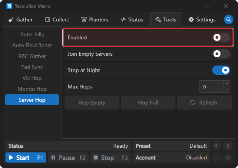Click the Hop Full button
Viewport: 238px width, 168px height.
click(x=148, y=103)
